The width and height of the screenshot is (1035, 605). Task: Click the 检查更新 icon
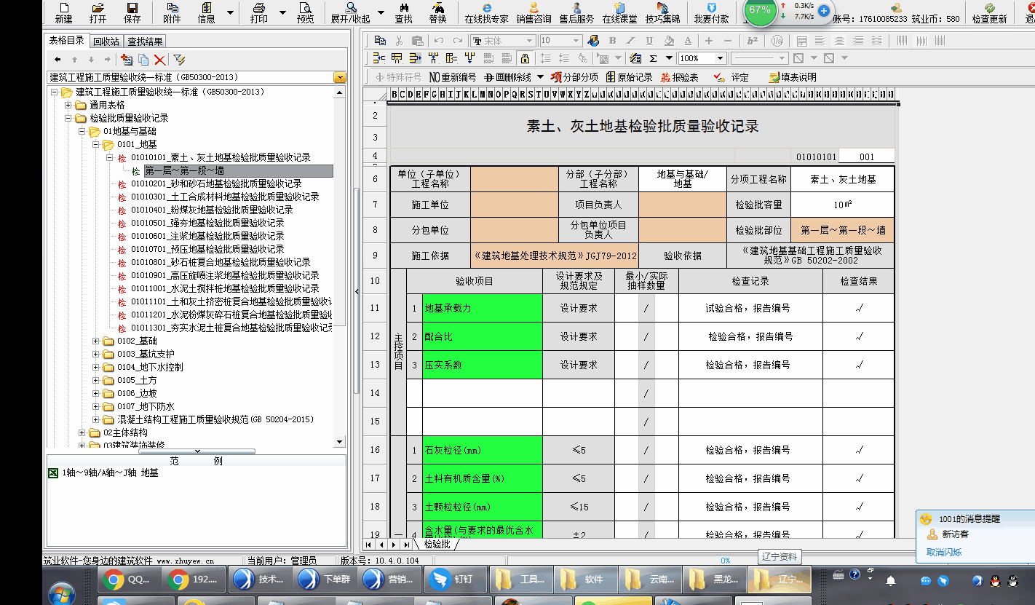coord(989,12)
